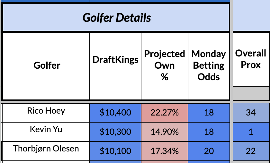
Task: Select Kevin Yu's betting odds cell
Action: pyautogui.click(x=209, y=132)
